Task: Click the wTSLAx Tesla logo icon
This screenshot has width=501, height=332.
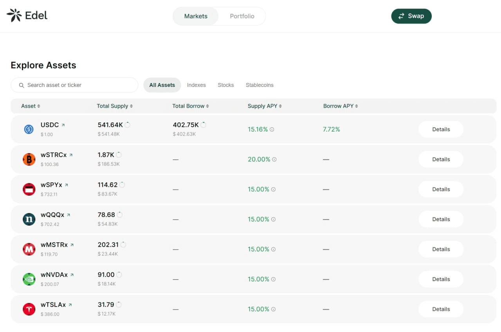Action: (29, 309)
